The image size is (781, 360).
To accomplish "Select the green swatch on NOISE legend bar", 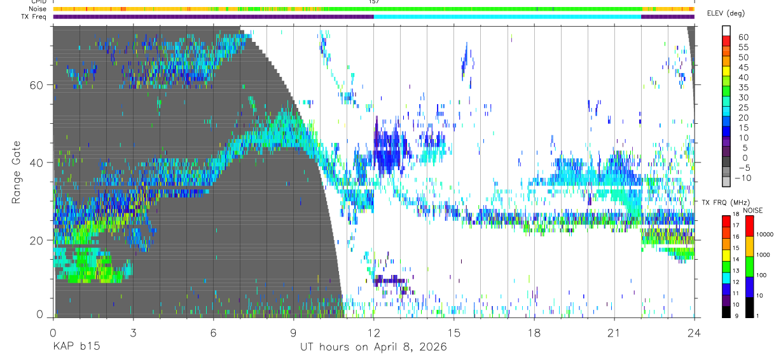I will 750,265.
